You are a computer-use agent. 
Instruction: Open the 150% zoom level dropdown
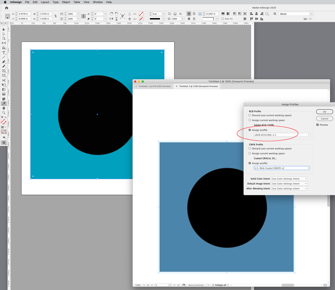coord(144,285)
